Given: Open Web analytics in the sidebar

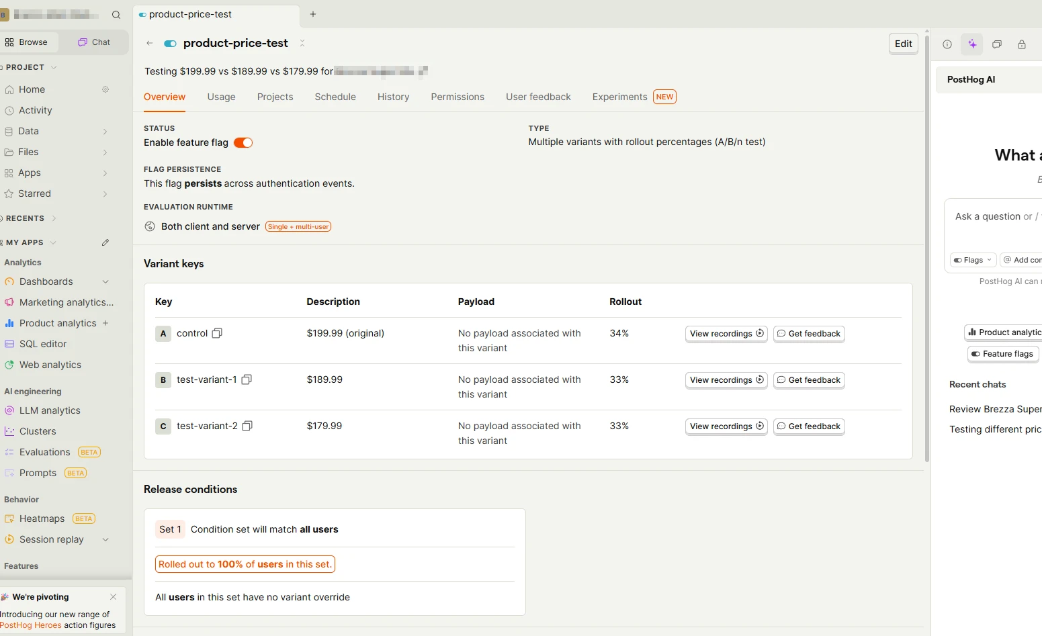Looking at the screenshot, I should 50,365.
